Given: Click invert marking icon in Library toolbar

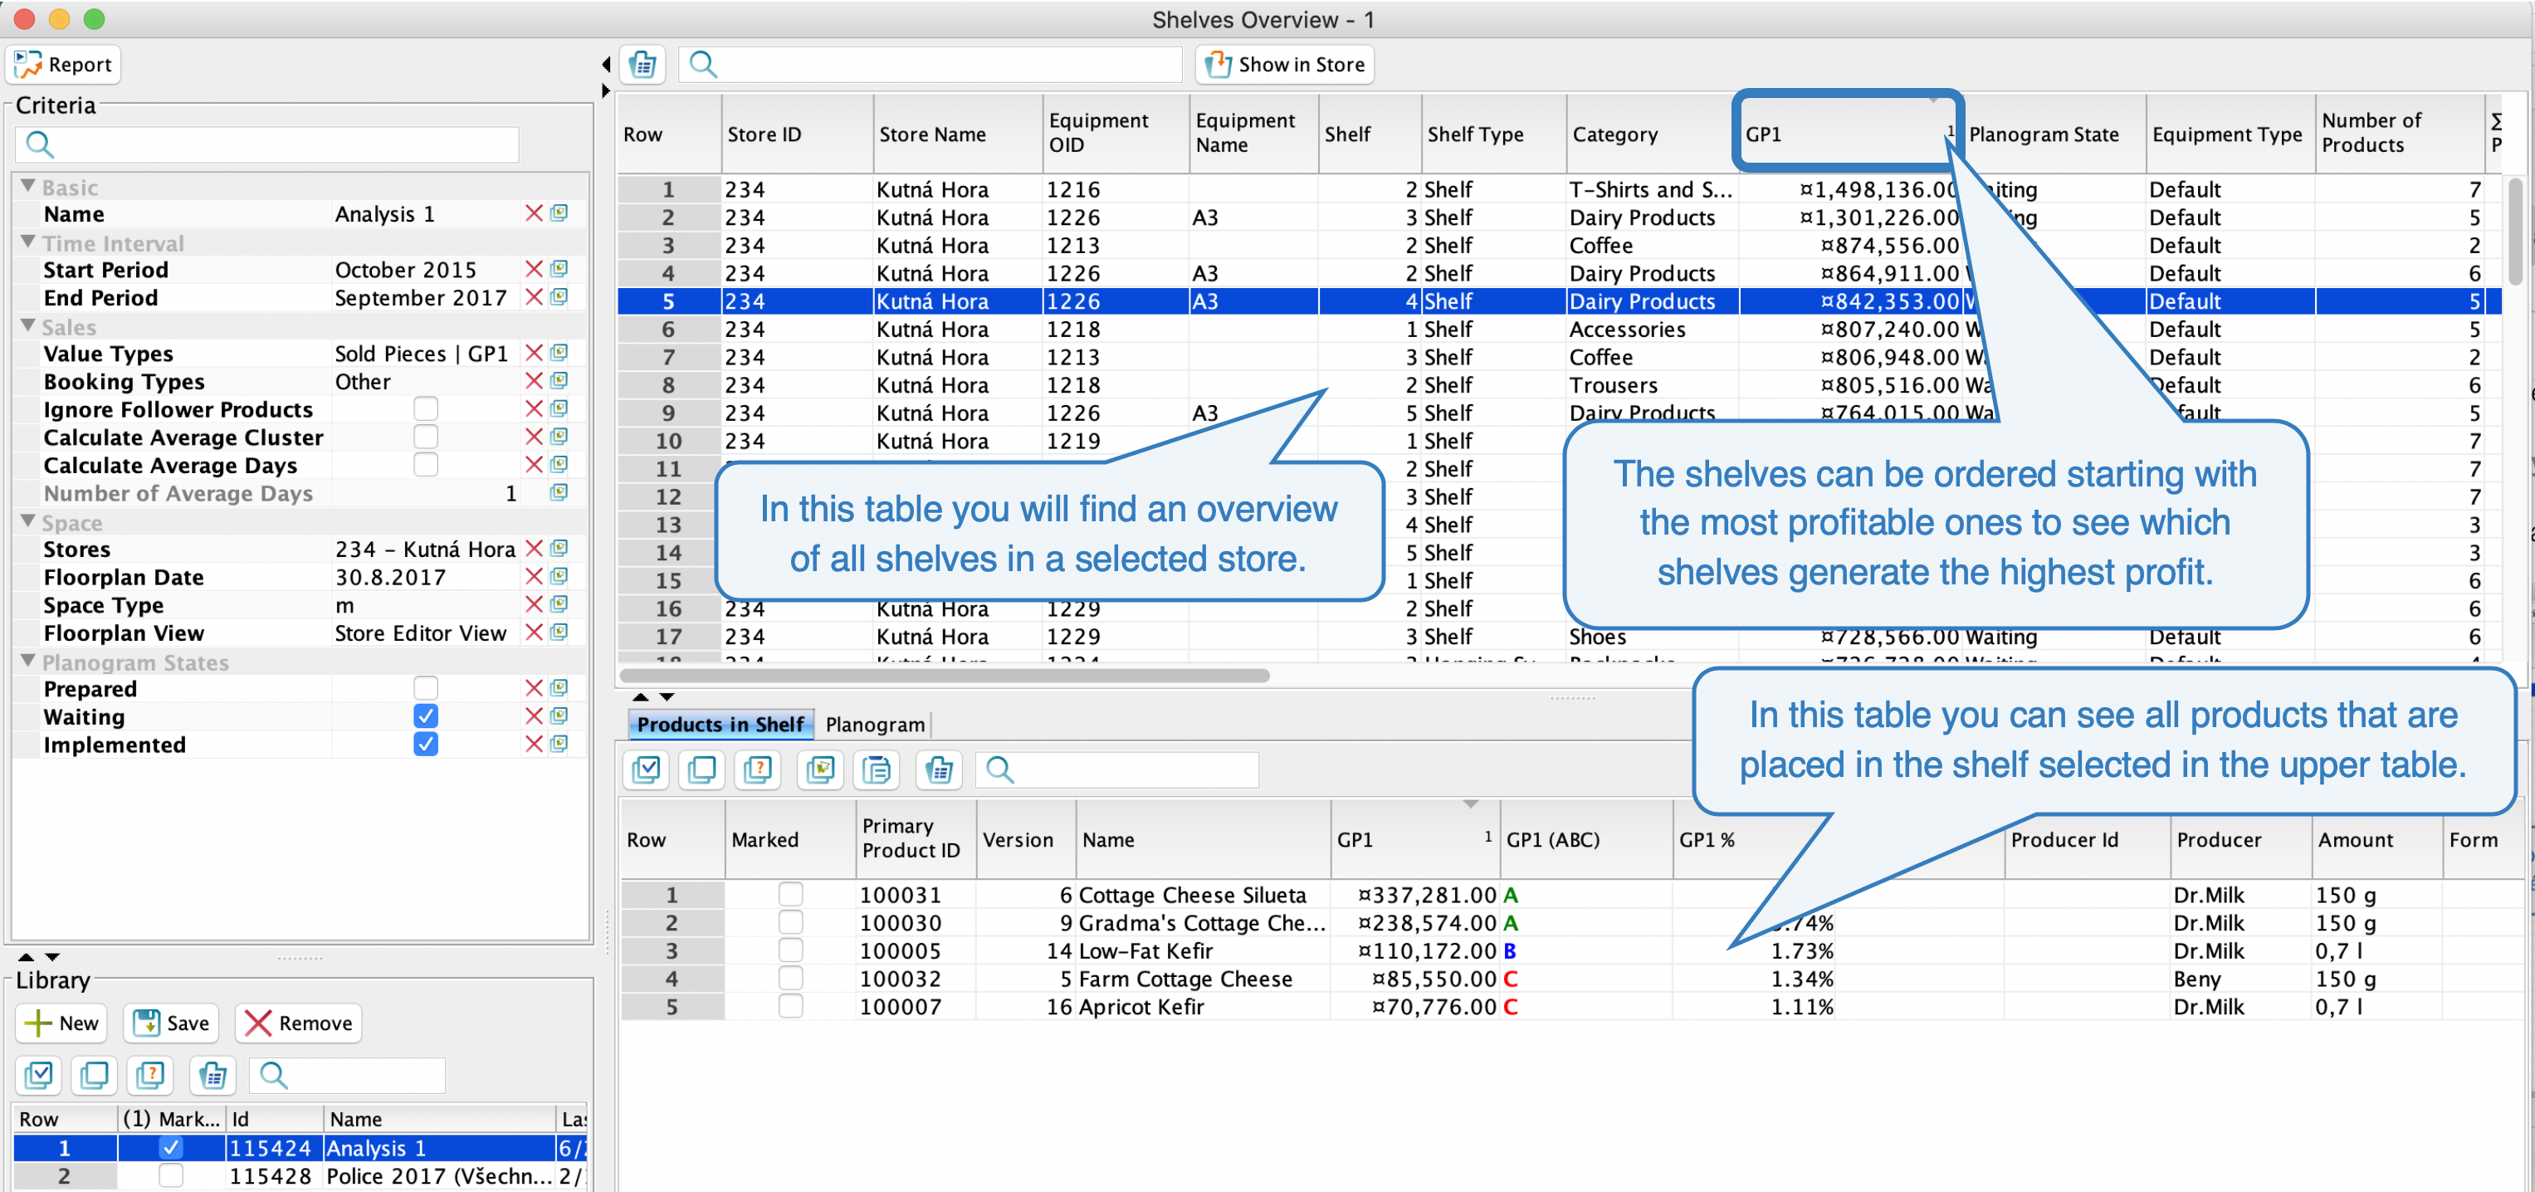Looking at the screenshot, I should point(150,1075).
